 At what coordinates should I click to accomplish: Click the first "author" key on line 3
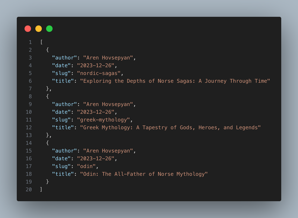coord(64,58)
